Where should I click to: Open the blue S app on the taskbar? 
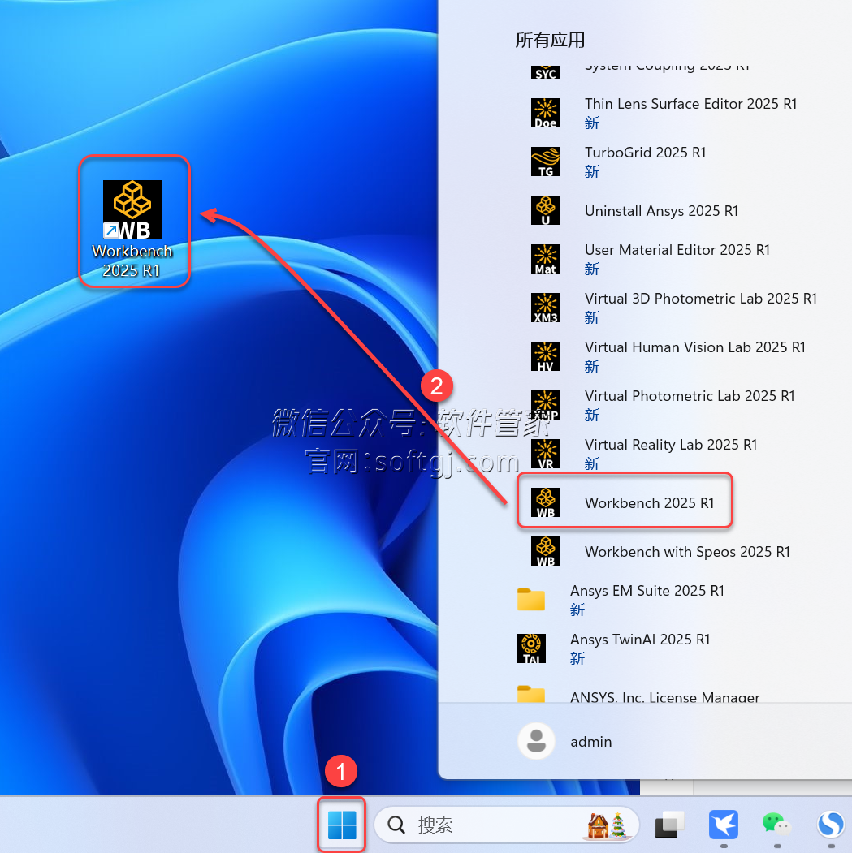[830, 825]
